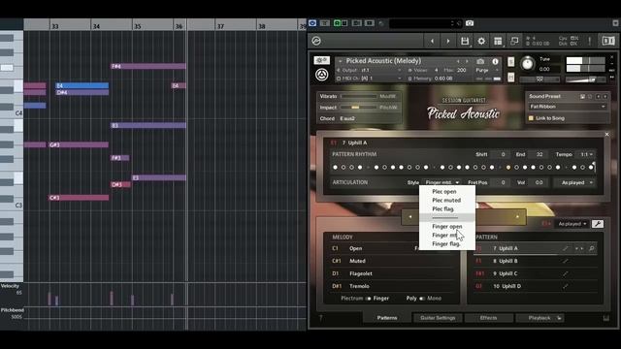Image resolution: width=621 pixels, height=349 pixels.
Task: Open the articulation As played dropdown
Action: tap(575, 182)
